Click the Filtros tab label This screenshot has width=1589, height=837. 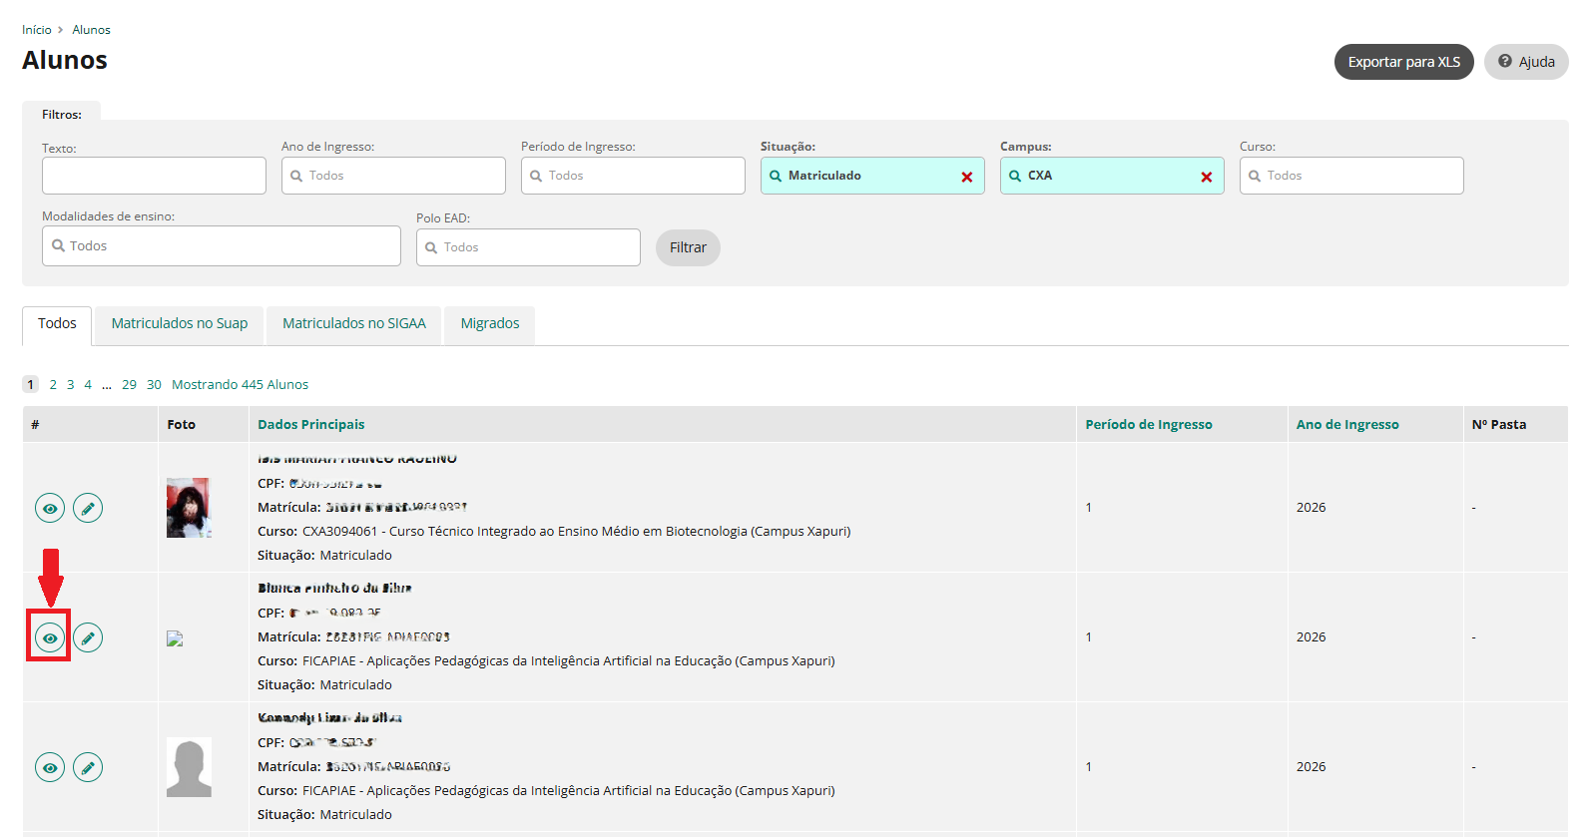point(62,115)
